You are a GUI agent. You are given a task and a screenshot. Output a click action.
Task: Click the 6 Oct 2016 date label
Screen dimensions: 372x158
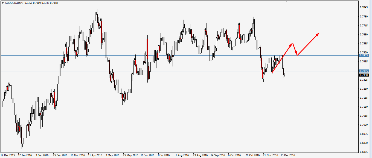(234, 155)
